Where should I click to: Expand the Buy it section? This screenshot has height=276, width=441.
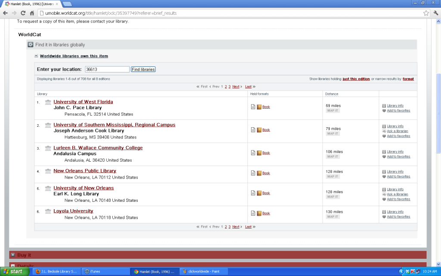coord(13,255)
